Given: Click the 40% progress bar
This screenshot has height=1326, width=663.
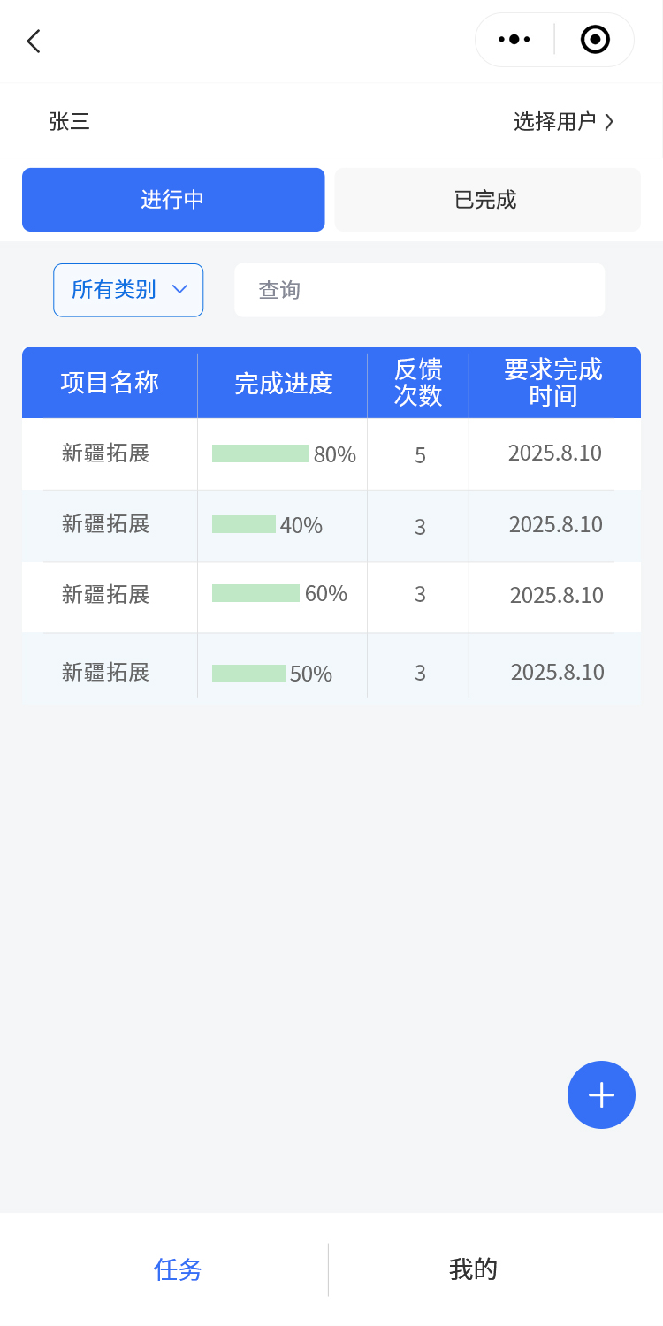Looking at the screenshot, I should coord(244,524).
